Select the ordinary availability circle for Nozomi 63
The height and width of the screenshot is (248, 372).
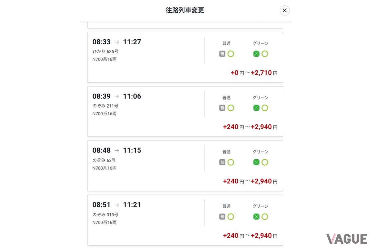231,162
